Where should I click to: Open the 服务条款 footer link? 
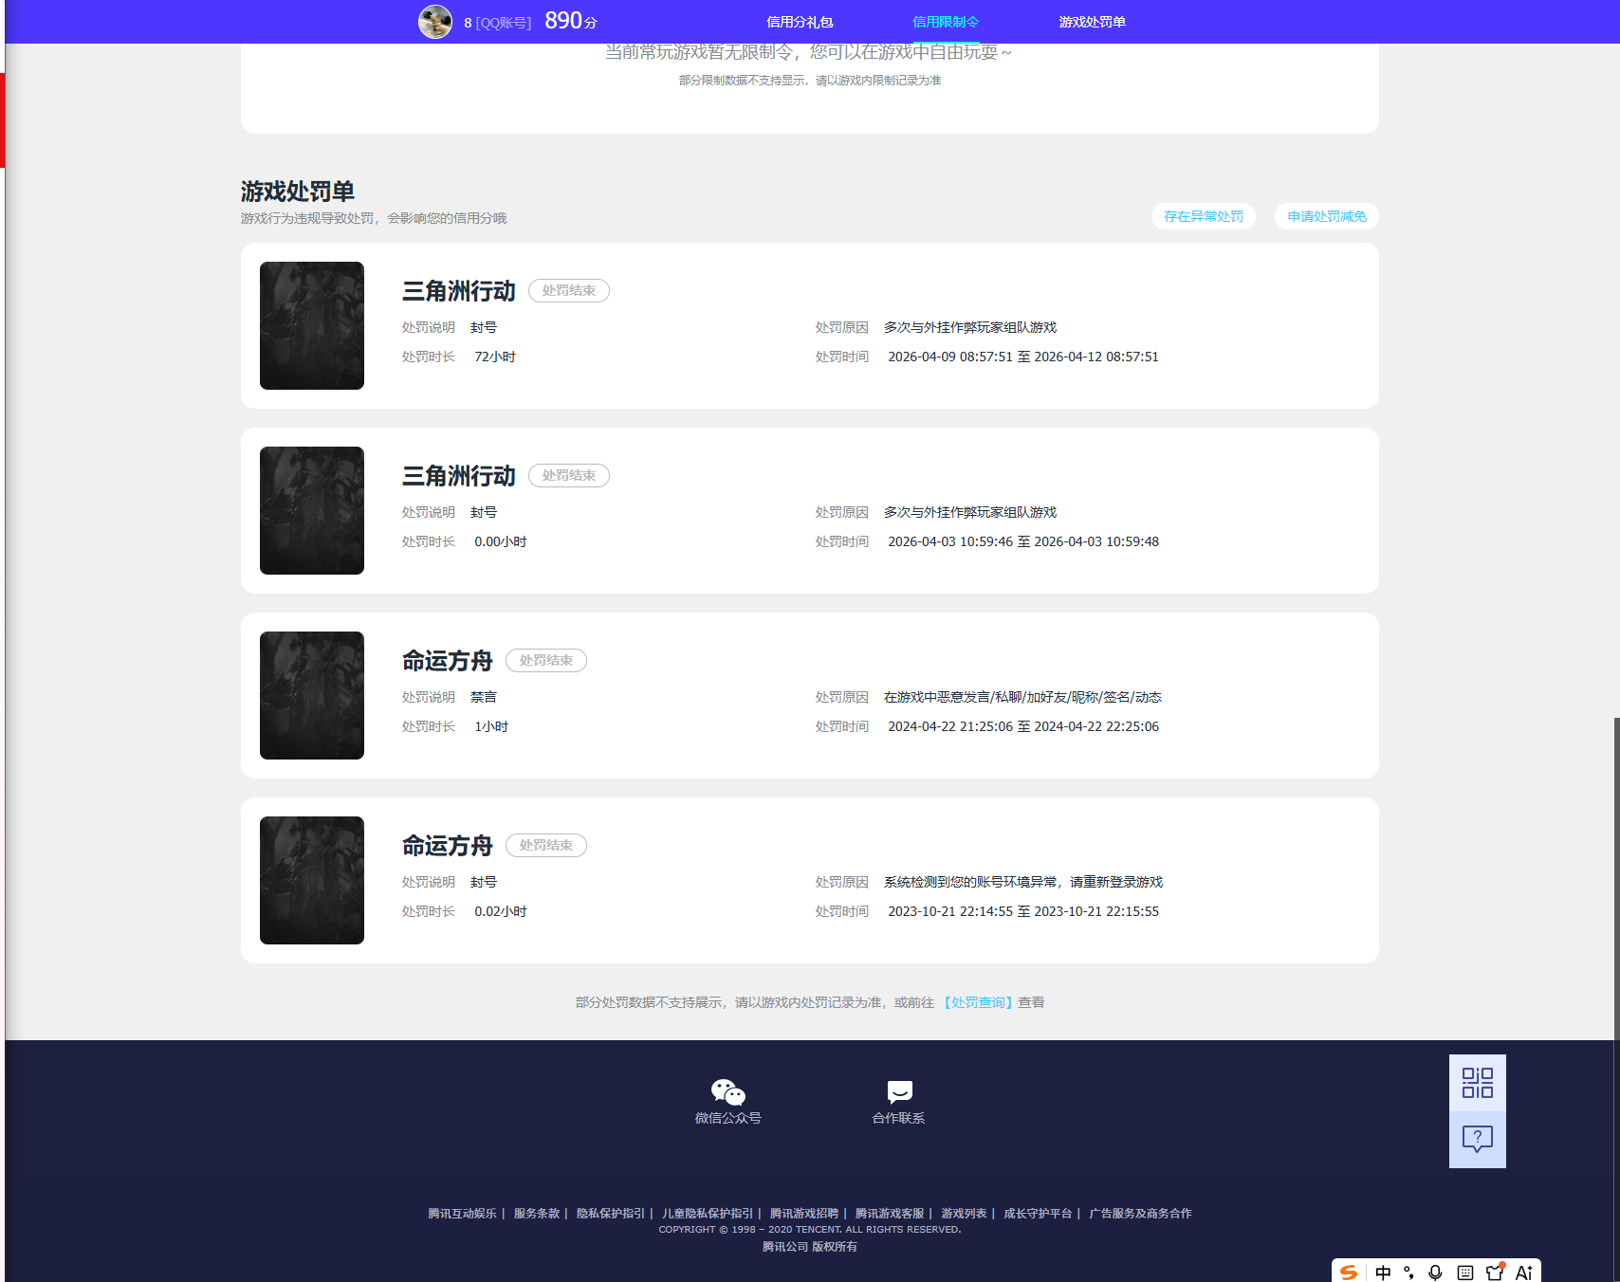537,1214
